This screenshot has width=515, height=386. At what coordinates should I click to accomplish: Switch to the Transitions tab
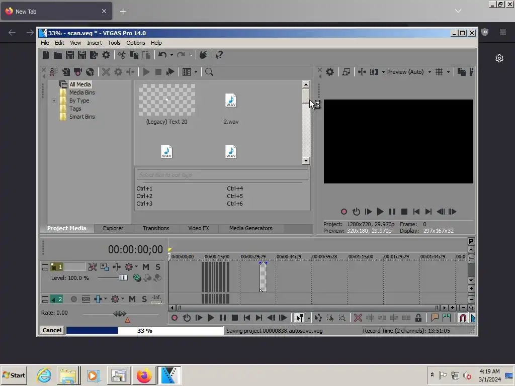156,228
